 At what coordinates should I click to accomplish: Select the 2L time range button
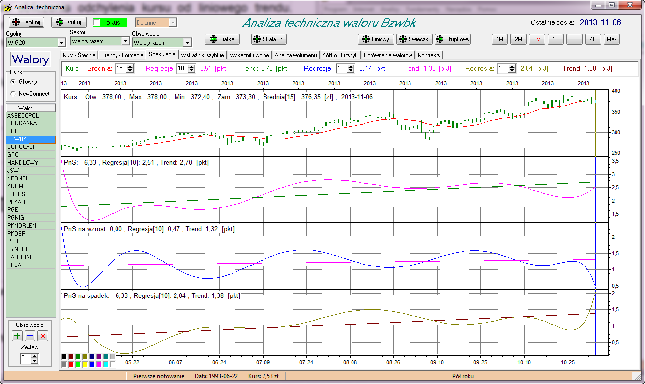click(x=574, y=39)
